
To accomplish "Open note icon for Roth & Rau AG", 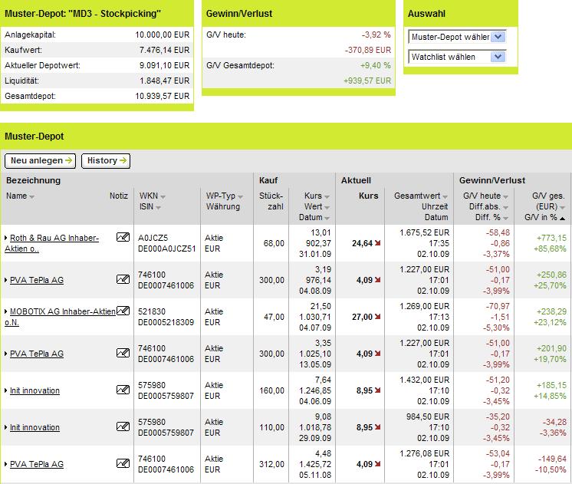I will [x=123, y=237].
